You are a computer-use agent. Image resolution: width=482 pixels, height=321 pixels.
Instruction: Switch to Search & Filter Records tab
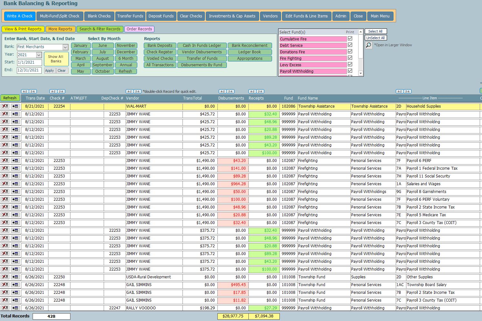coord(100,29)
